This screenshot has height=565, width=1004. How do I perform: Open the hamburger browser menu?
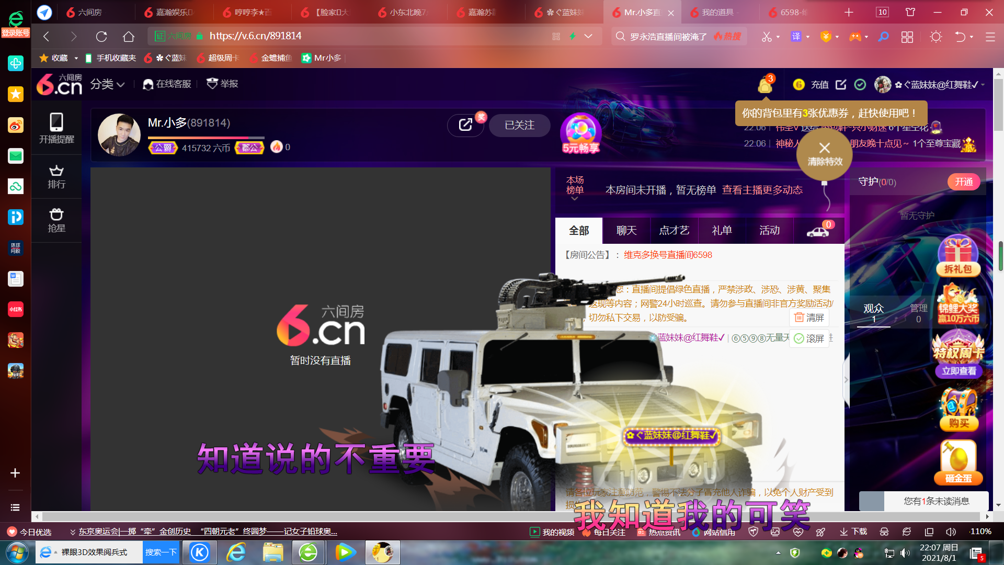click(x=990, y=37)
